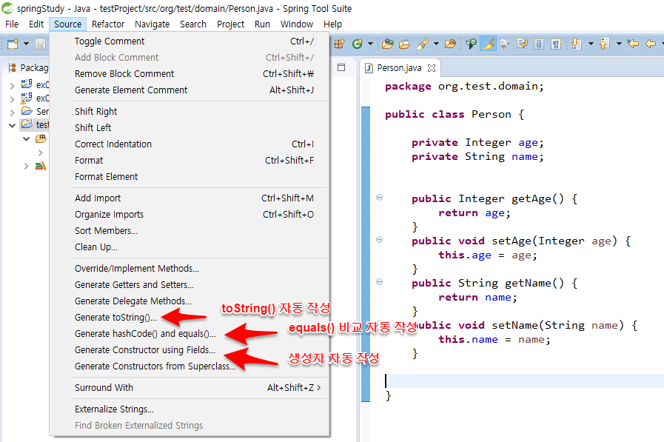
Task: Click the first ex0 project icon without warning
Action: tap(27, 84)
